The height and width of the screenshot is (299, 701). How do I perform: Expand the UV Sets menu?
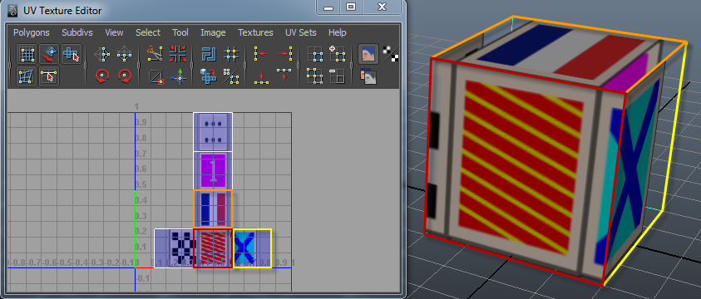301,32
